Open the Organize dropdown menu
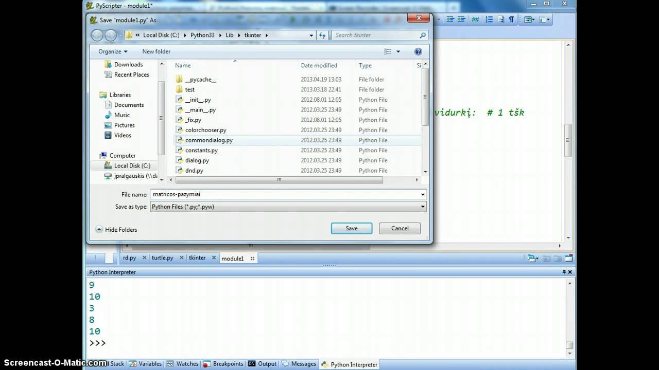This screenshot has width=659, height=370. tap(113, 51)
